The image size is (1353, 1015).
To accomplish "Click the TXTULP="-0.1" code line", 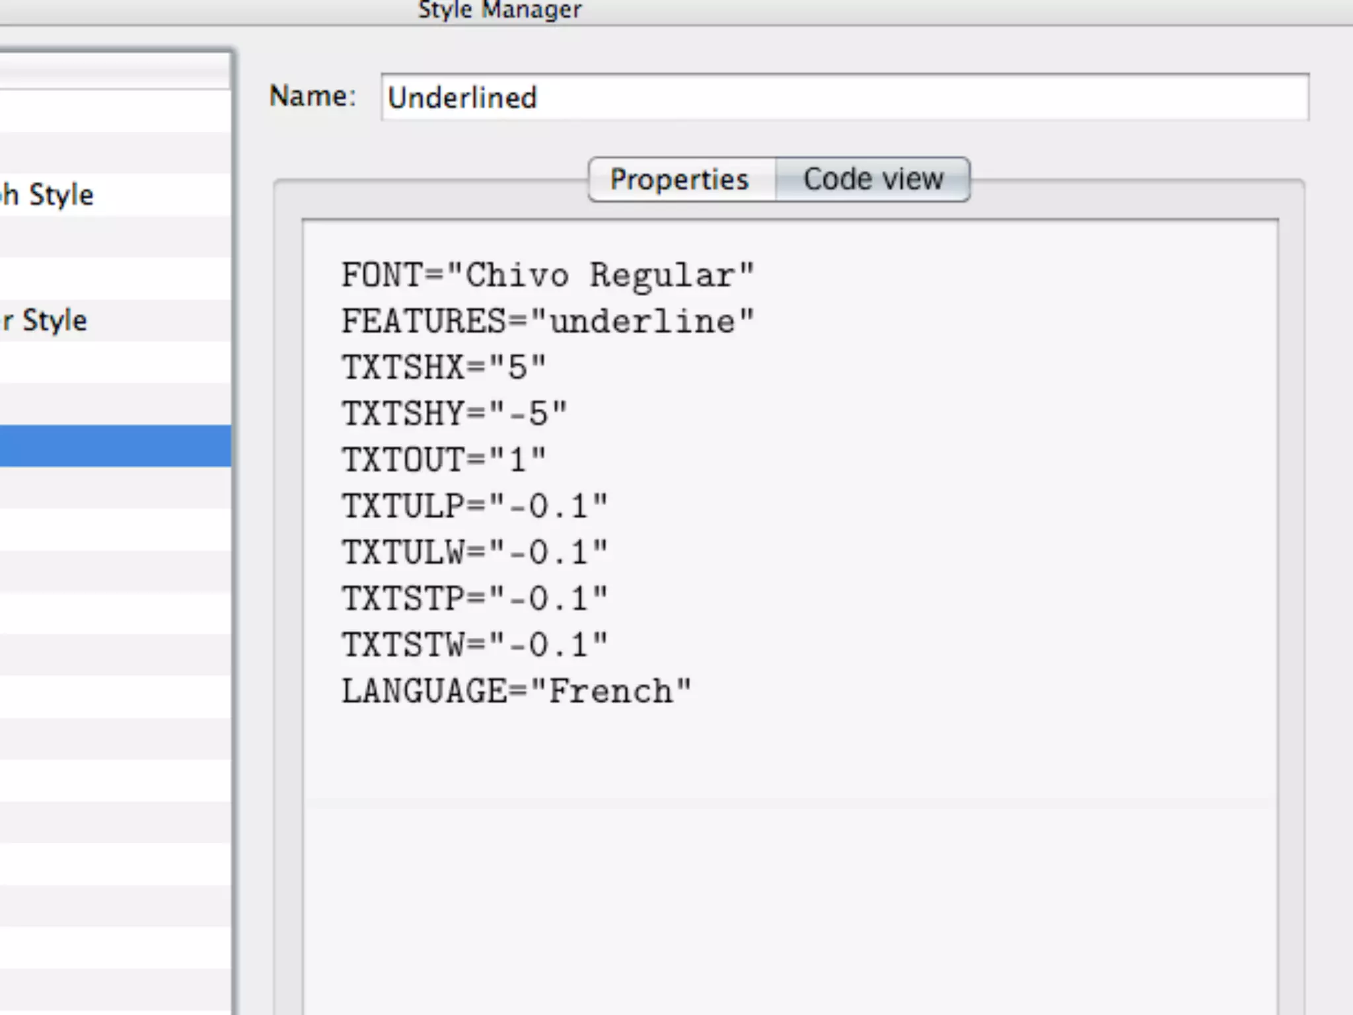I will click(x=474, y=506).
